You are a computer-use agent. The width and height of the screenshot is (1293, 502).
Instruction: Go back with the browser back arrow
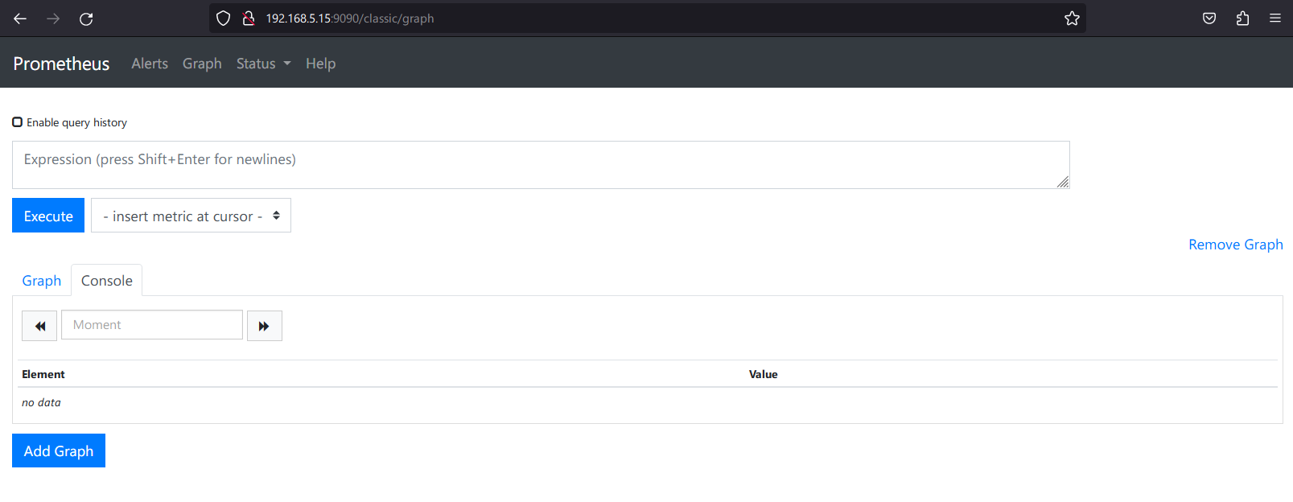click(20, 19)
